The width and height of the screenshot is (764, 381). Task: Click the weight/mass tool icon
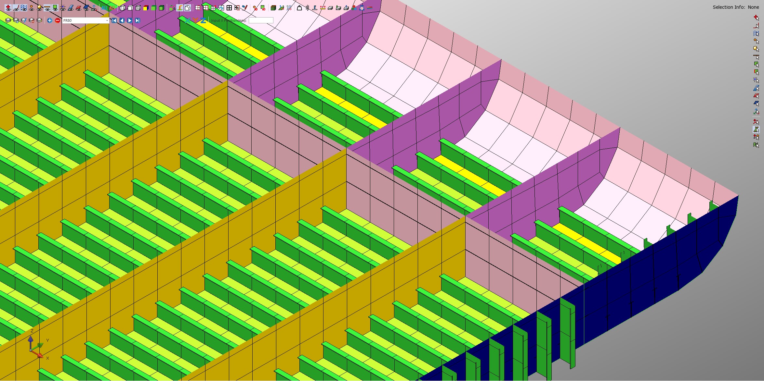(299, 8)
